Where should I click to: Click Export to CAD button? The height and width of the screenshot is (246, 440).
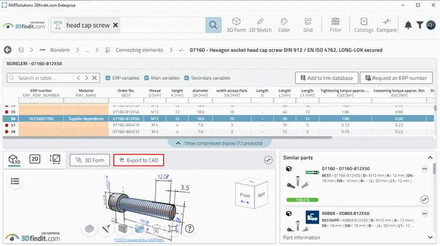(x=138, y=160)
